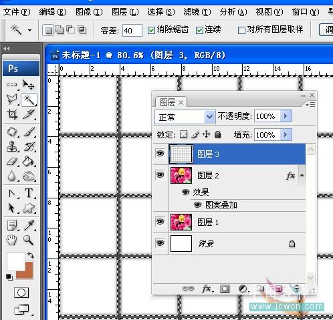Select the Notes tool
The image size is (333, 320).
tap(12, 225)
